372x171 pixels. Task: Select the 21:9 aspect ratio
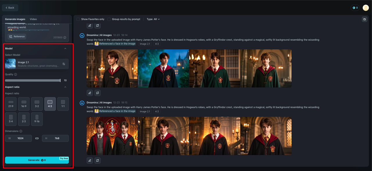click(11, 104)
